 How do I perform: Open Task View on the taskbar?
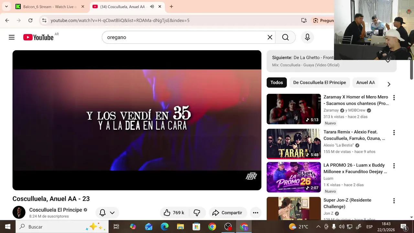point(116,227)
